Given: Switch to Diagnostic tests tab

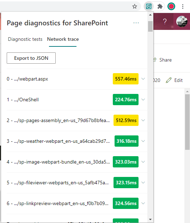Looking at the screenshot, I should (x=25, y=39).
